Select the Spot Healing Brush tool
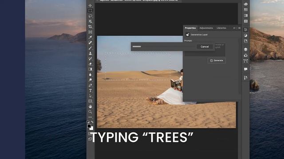The width and height of the screenshot is (284, 159). [x=90, y=43]
